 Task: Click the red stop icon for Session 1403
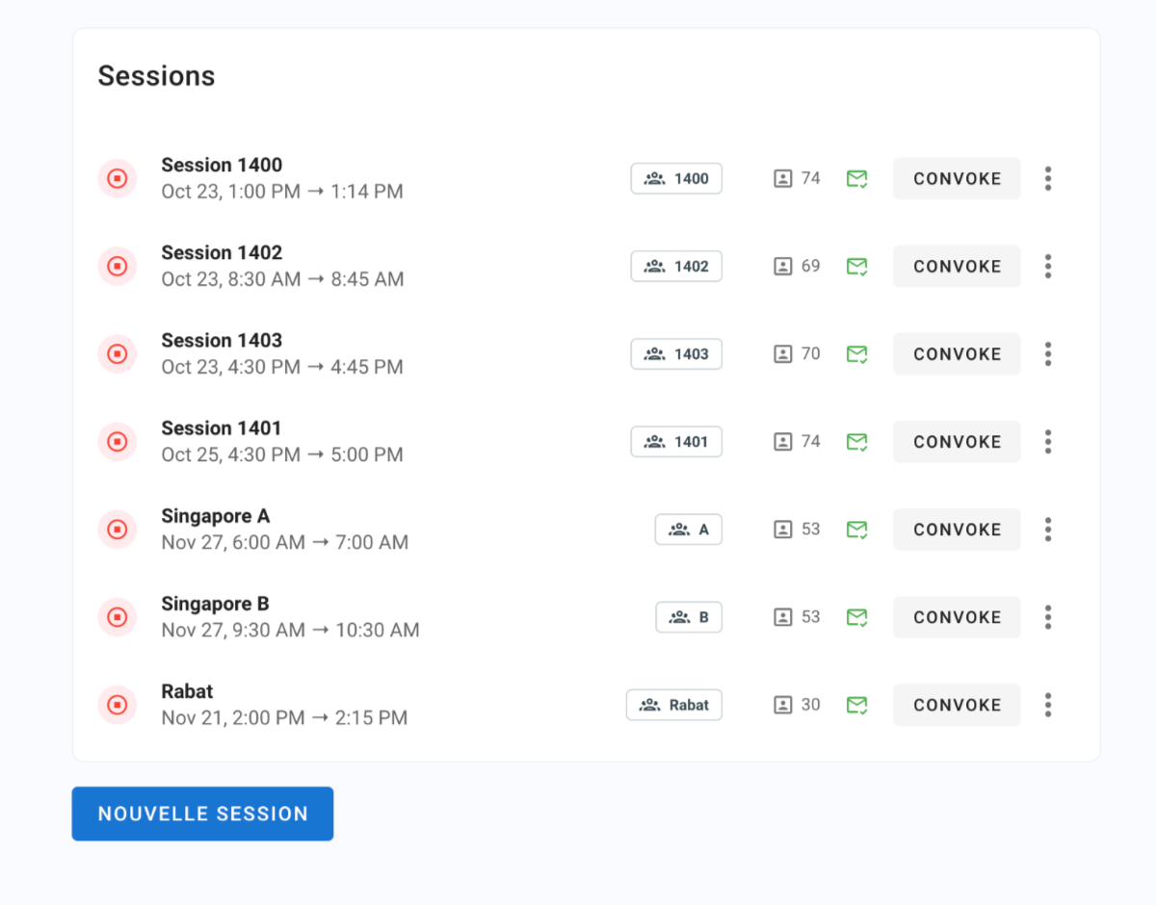[x=117, y=354]
